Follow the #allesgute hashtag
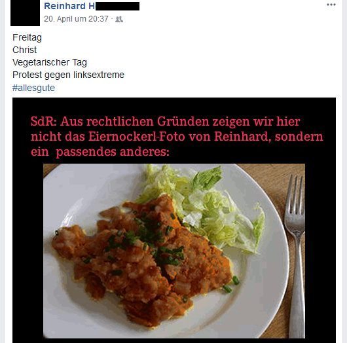Image resolution: width=347 pixels, height=343 pixels. tap(33, 88)
